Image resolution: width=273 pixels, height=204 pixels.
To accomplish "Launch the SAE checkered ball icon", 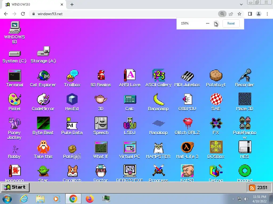I will point(216,99).
